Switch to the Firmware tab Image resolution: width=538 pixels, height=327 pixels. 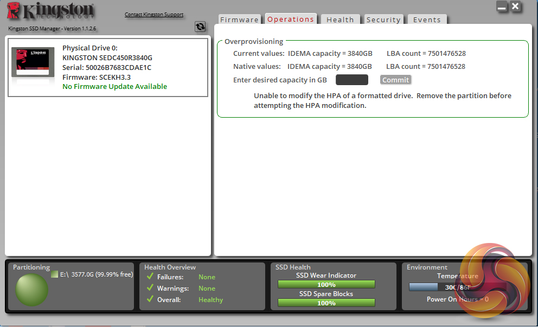240,20
